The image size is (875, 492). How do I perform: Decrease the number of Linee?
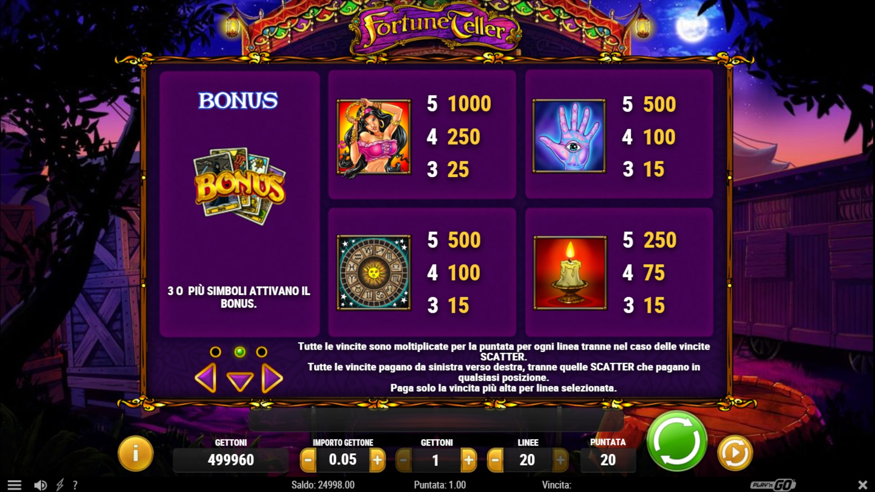[x=495, y=460]
